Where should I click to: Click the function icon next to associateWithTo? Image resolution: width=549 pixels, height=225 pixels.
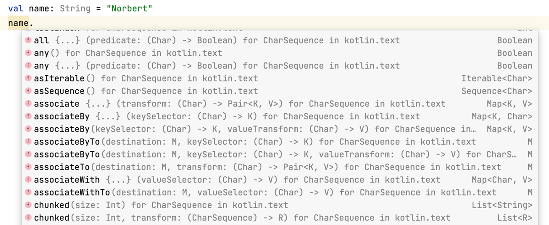pyautogui.click(x=28, y=193)
